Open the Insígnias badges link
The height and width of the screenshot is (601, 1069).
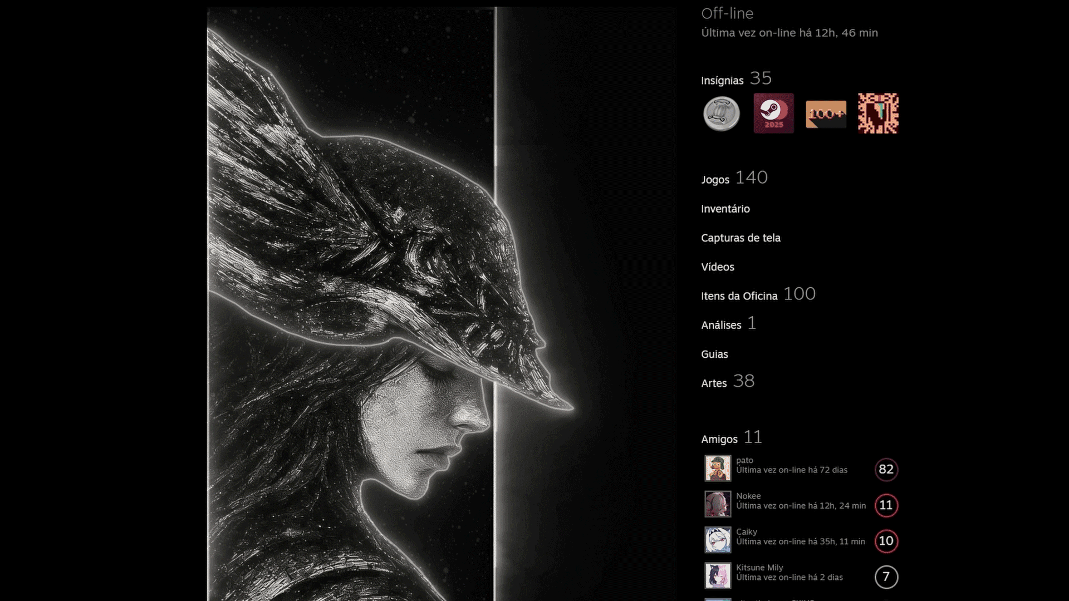(722, 81)
